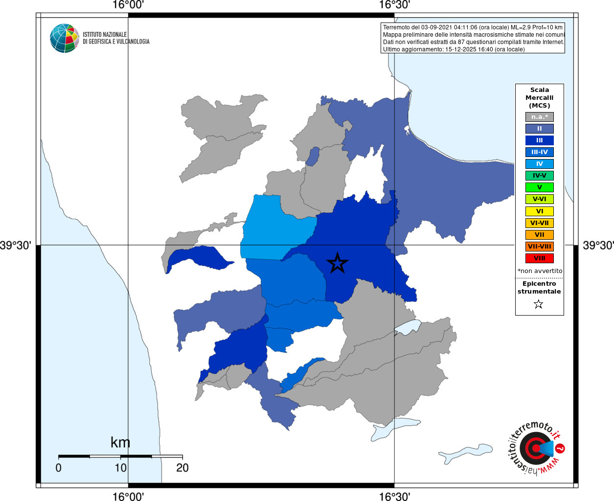Screen dimensions: 614x501
Task: Click the 'Mappa preliminare' info line
Action: coord(474,35)
